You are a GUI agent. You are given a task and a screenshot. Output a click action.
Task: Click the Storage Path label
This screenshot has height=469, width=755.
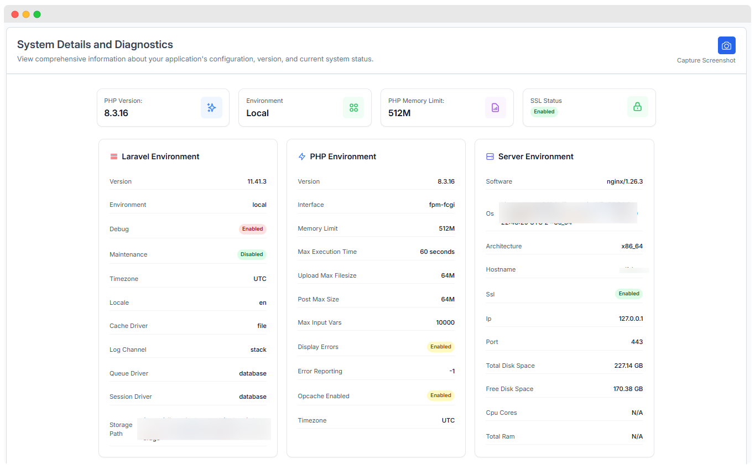coord(121,429)
